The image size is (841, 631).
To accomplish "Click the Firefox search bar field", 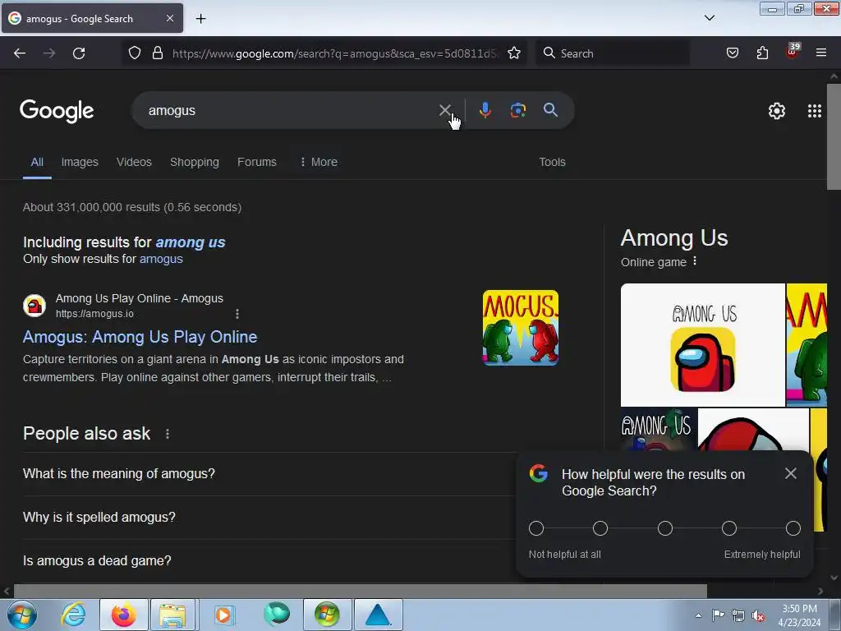I will tap(613, 53).
